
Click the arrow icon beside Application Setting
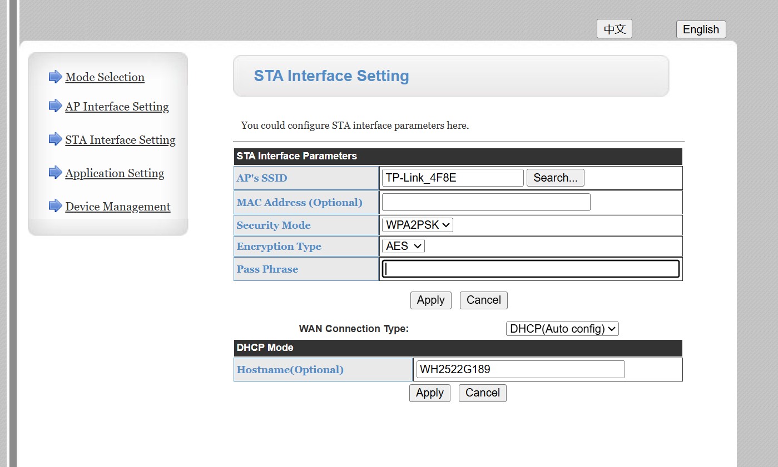tap(55, 172)
